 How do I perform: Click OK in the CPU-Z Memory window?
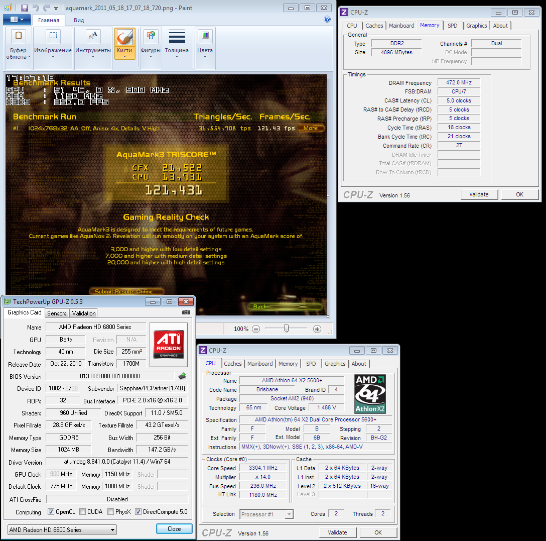pyautogui.click(x=519, y=194)
